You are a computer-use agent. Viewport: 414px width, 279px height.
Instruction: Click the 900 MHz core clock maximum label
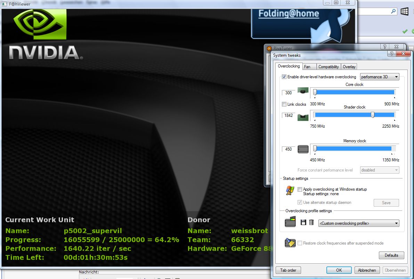tap(391, 104)
